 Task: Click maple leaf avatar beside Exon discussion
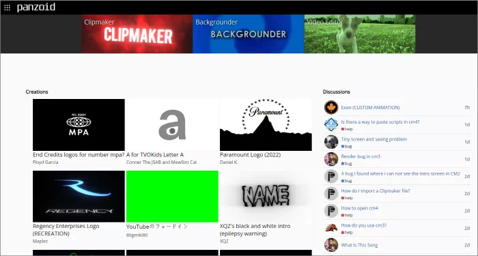pyautogui.click(x=331, y=108)
